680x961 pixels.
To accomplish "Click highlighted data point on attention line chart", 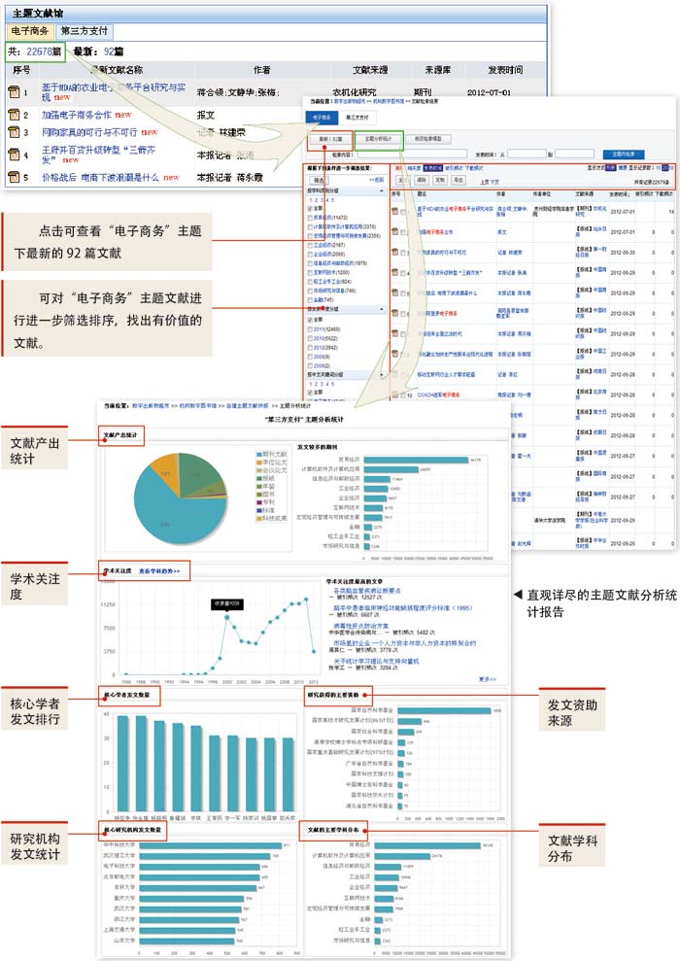I will 226,617.
